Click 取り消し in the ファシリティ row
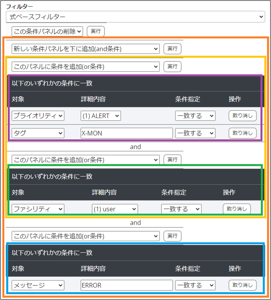 pos(237,209)
